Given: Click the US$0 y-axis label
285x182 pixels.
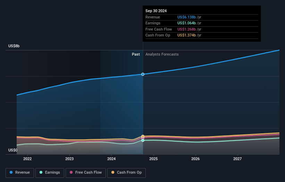Looking at the screenshot, I should click(13, 150).
